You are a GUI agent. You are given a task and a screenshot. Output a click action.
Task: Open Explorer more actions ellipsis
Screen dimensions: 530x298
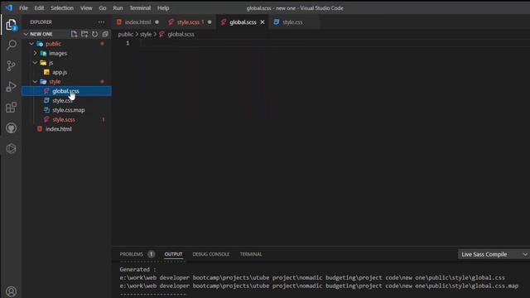point(101,22)
